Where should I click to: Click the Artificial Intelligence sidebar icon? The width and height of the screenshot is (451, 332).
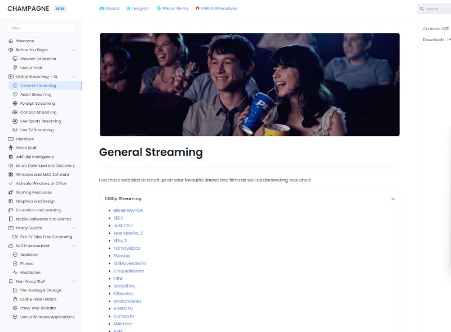(11, 157)
